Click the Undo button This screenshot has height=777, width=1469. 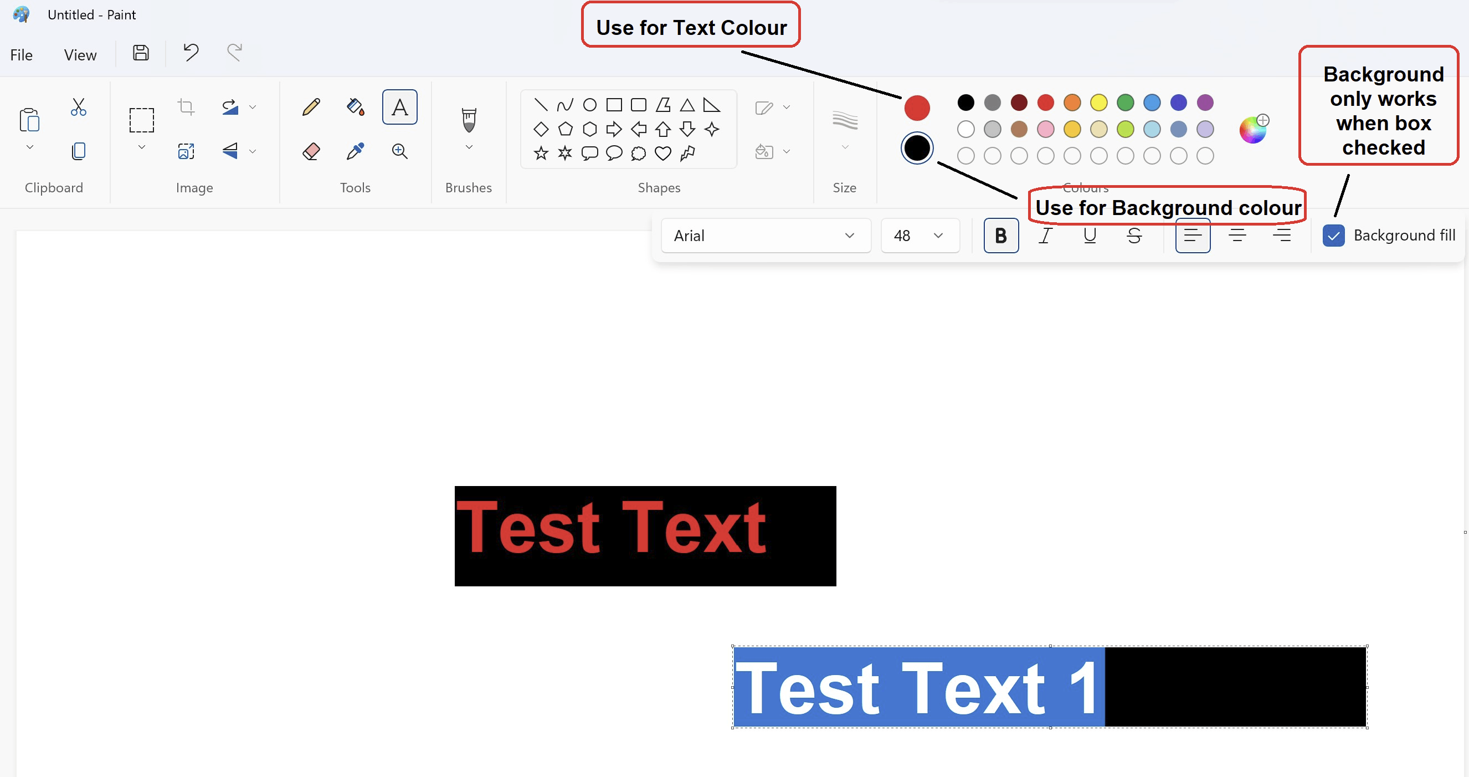(192, 53)
